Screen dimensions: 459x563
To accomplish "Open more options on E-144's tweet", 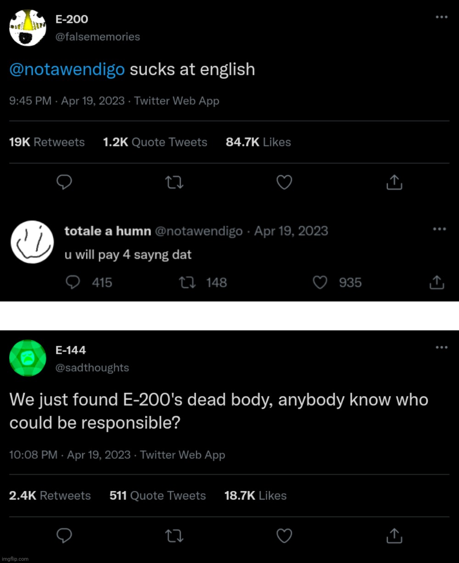I will click(441, 347).
